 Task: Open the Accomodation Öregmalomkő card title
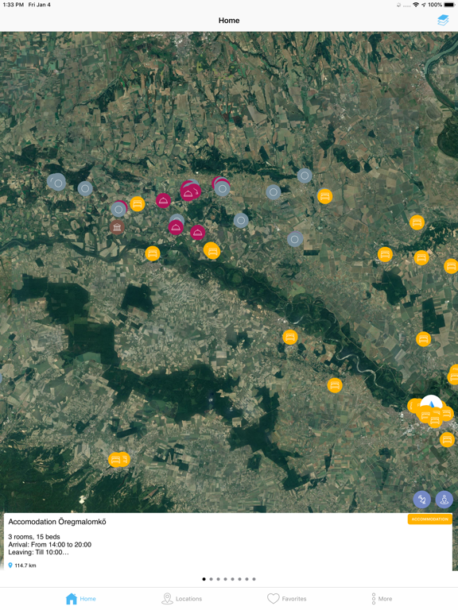click(x=57, y=522)
